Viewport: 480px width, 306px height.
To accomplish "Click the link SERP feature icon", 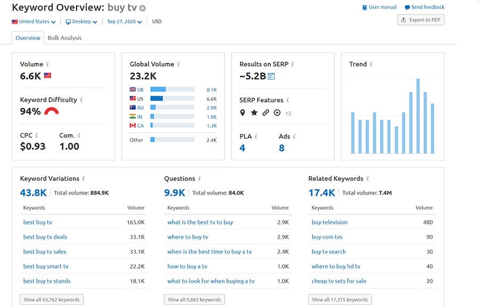I will click(x=265, y=113).
